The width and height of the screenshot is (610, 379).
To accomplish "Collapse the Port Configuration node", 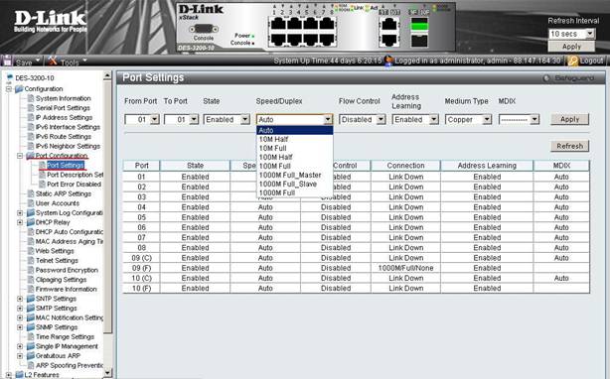I will pos(20,156).
